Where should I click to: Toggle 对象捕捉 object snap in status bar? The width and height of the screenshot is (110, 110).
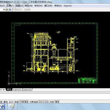click(x=24, y=102)
